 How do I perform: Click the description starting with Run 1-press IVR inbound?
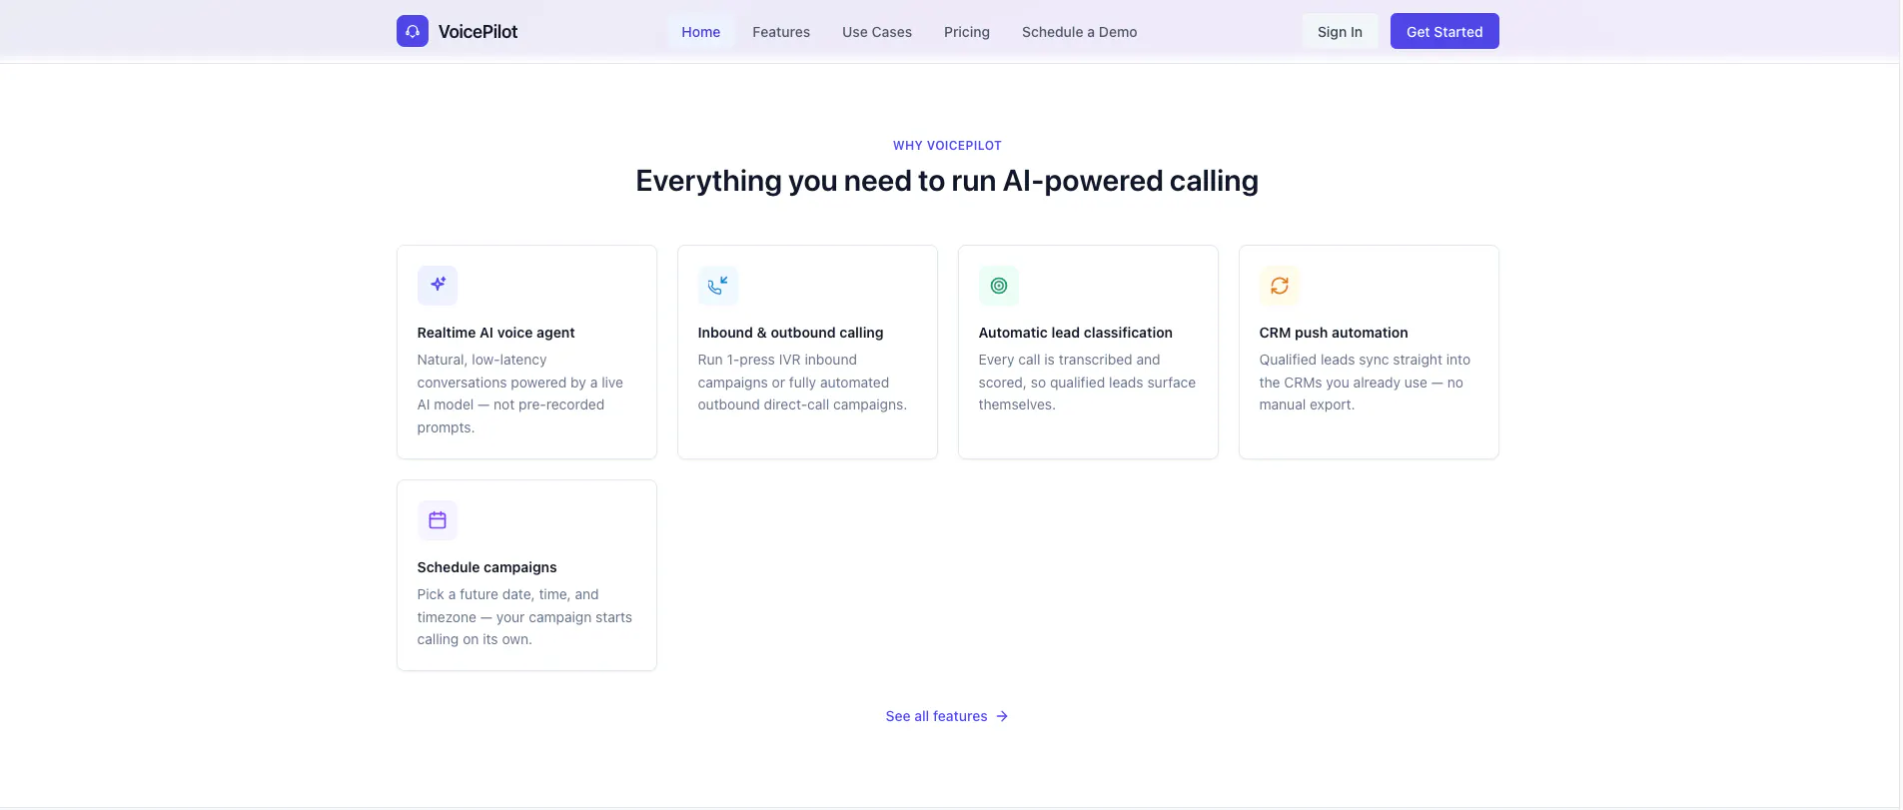coord(802,383)
